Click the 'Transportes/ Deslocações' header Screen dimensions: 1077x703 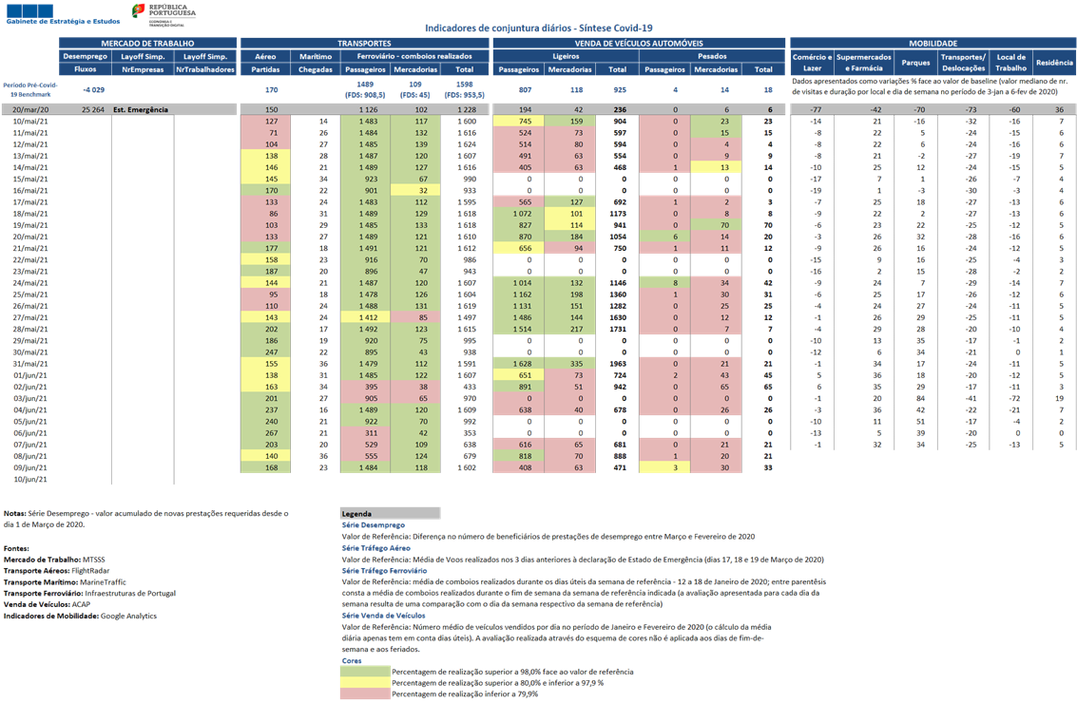pyautogui.click(x=964, y=63)
